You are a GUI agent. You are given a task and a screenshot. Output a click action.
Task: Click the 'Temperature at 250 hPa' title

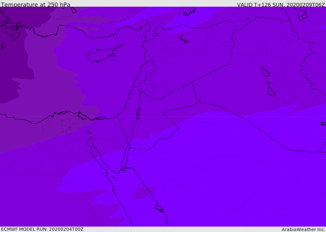pos(36,4)
